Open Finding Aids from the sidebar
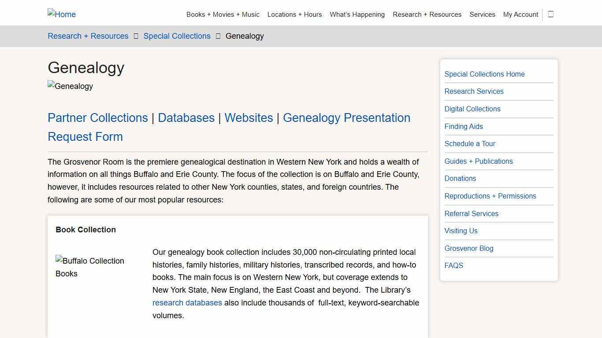 click(x=464, y=126)
